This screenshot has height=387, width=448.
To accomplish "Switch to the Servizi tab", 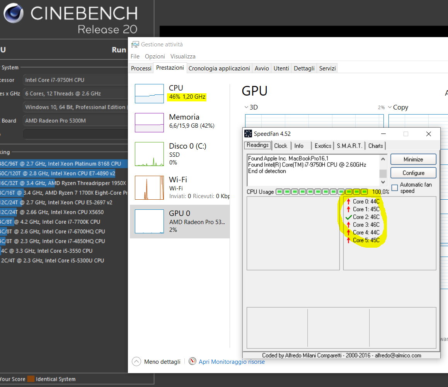I will (x=327, y=68).
